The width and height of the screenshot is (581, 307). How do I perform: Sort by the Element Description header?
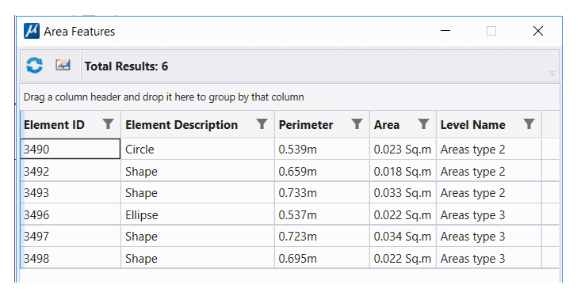tap(182, 125)
